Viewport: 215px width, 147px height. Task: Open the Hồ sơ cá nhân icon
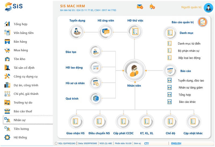click(96, 83)
